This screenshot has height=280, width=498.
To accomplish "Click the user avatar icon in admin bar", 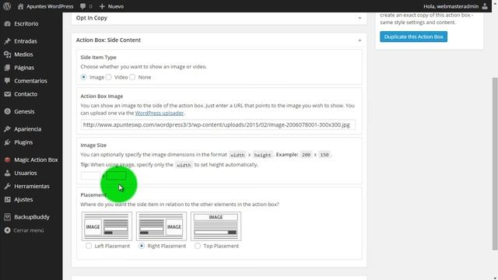I will [x=485, y=6].
